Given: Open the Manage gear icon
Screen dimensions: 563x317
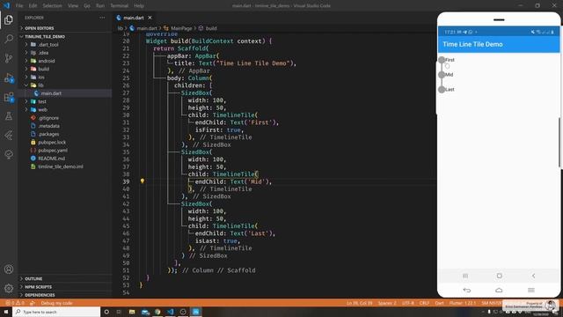Looking at the screenshot, I should coord(9,288).
